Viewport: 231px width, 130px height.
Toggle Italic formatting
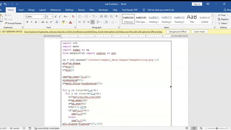tap(31, 22)
